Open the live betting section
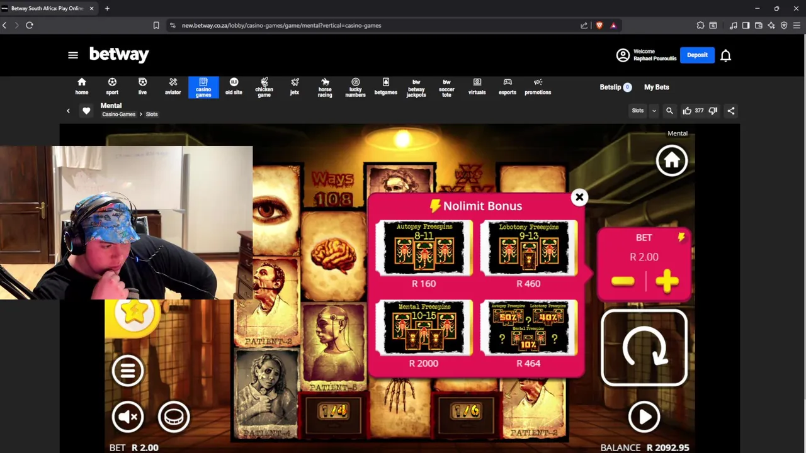806x453 pixels. [142, 87]
